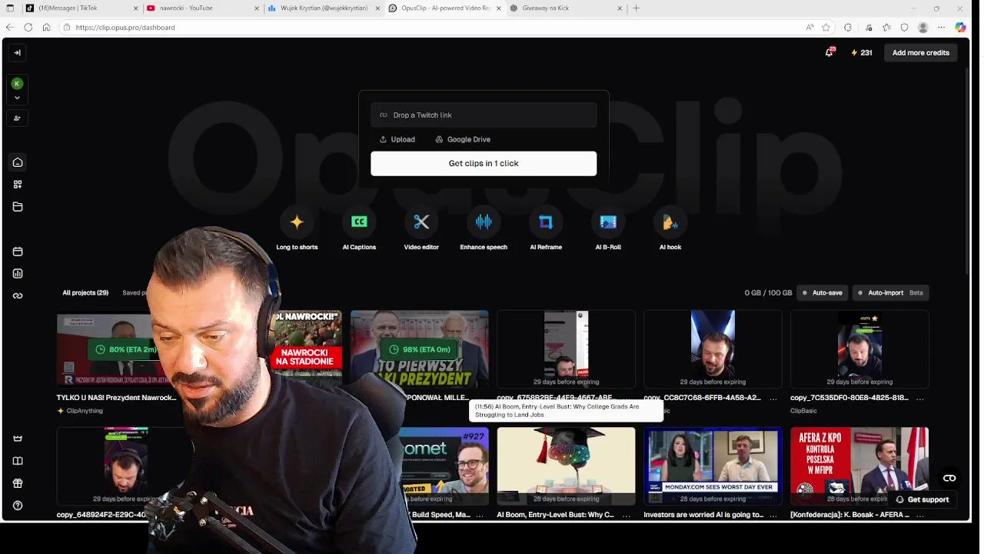
Task: Click the 80% (ETA 2m) progress badge
Action: coord(121,349)
